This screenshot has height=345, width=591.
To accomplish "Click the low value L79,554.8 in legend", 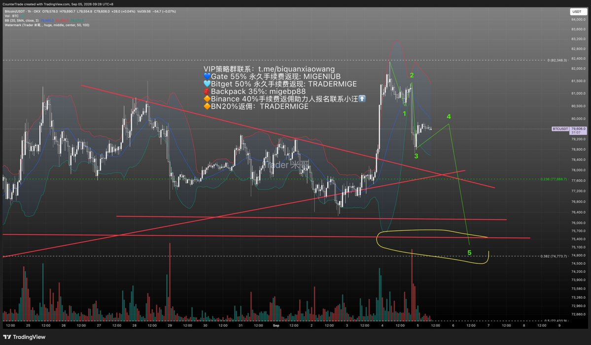I will pos(85,11).
